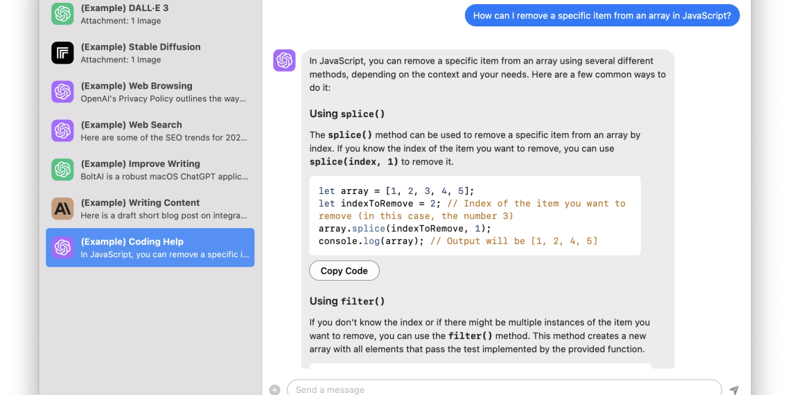
Task: Click the Anthropic icon for Writing Content
Action: point(62,208)
